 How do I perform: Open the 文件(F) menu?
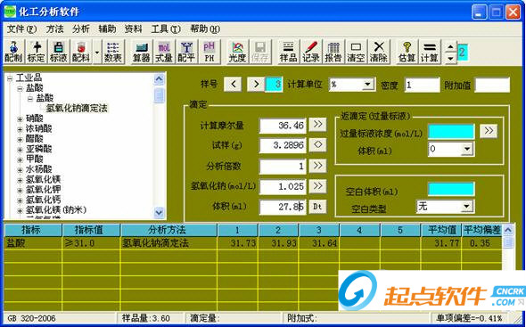click(x=21, y=29)
